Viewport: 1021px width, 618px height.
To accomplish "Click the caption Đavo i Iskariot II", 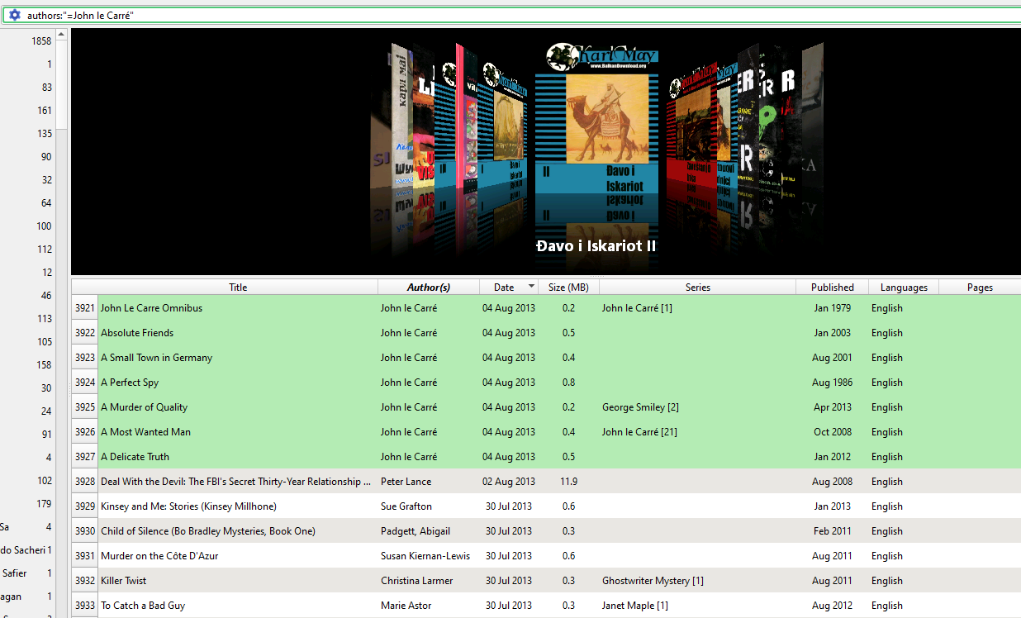I will click(596, 246).
